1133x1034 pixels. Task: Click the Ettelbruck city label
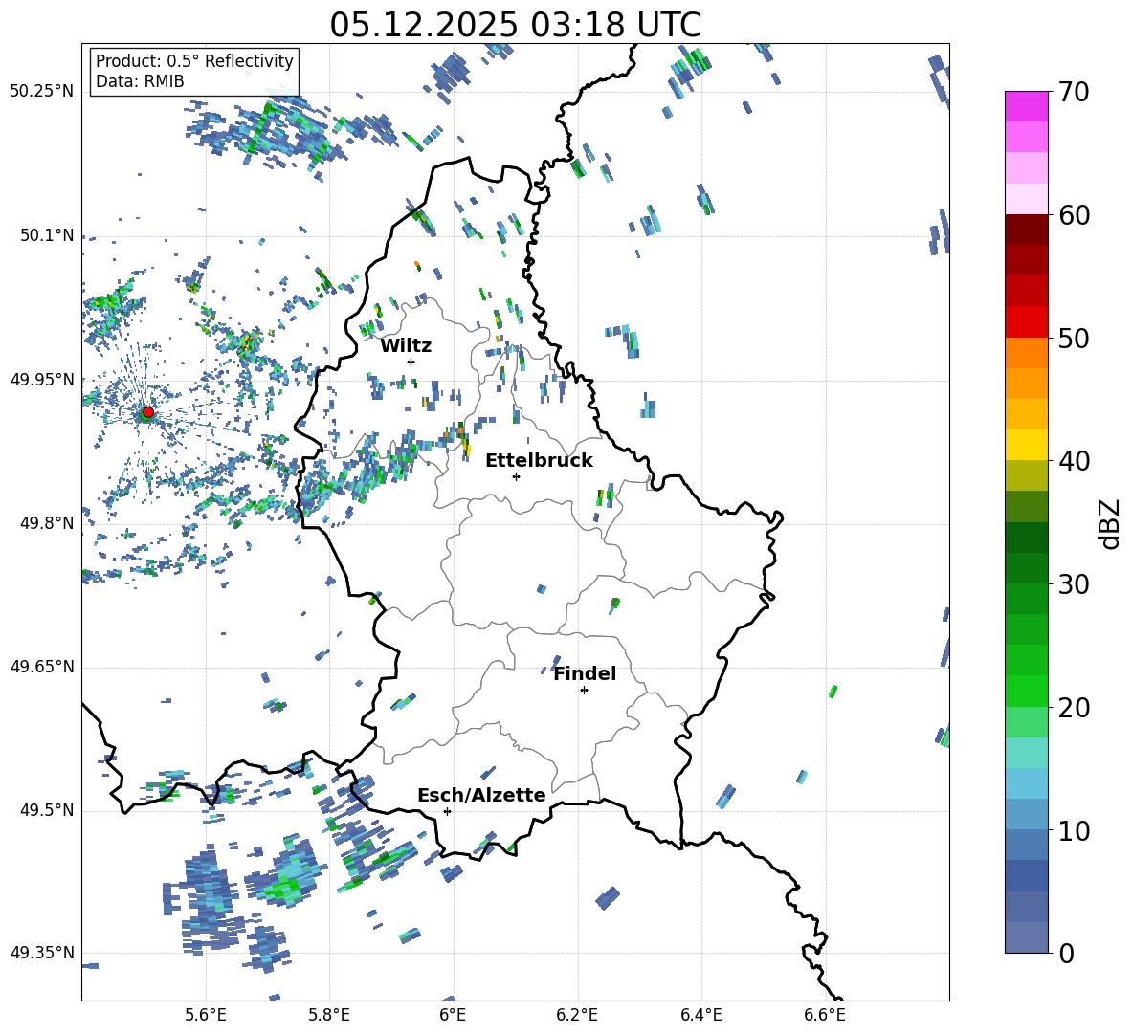click(538, 460)
